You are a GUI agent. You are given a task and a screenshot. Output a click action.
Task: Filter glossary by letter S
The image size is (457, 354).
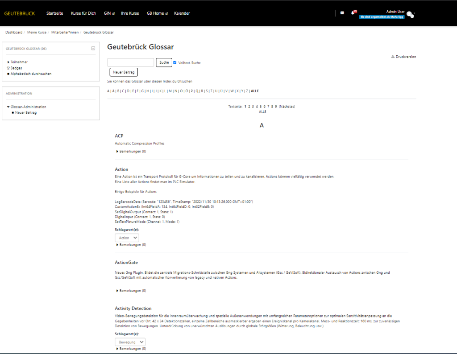coord(207,91)
